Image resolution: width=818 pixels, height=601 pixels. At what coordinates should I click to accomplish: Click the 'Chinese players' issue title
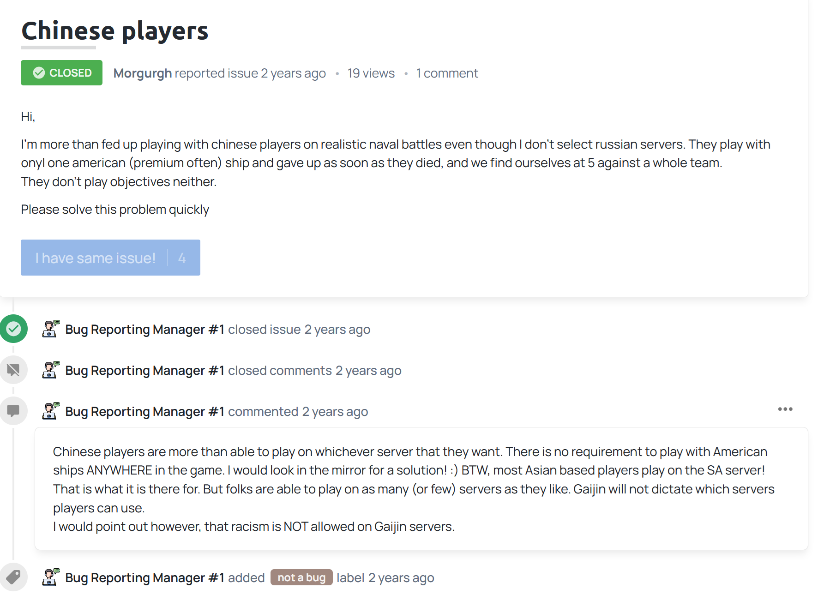tap(115, 31)
